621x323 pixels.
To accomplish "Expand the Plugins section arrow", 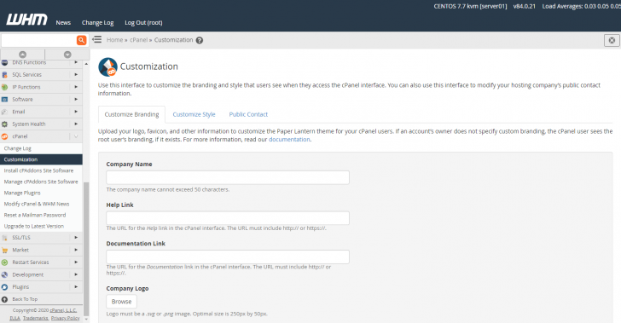I will click(76, 286).
